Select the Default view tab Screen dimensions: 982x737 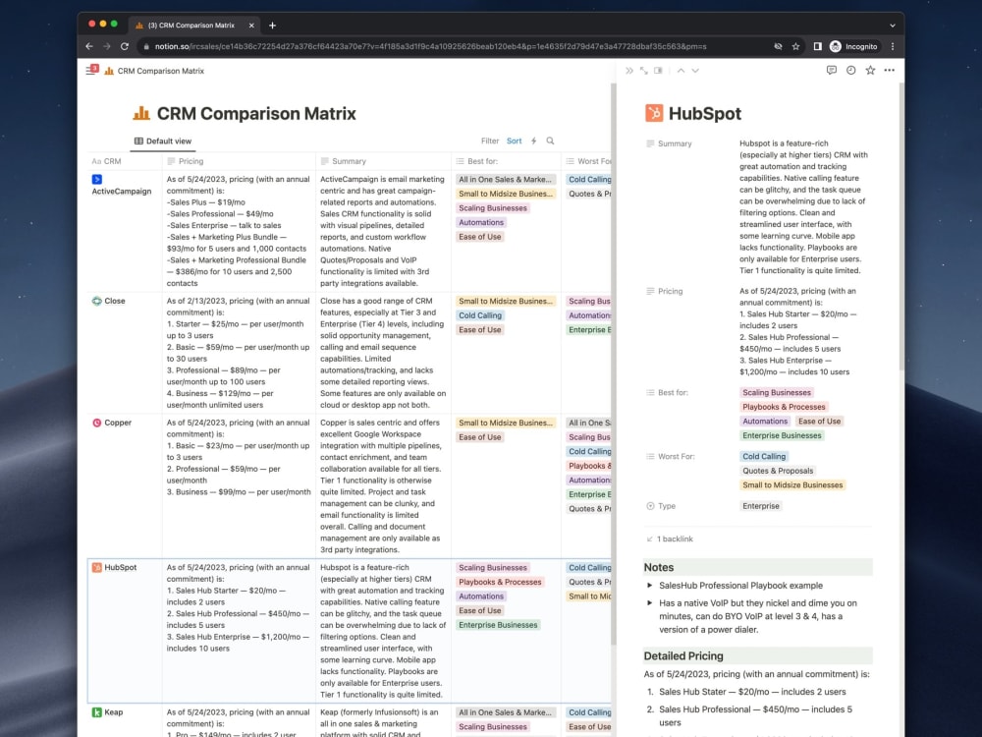coord(163,141)
